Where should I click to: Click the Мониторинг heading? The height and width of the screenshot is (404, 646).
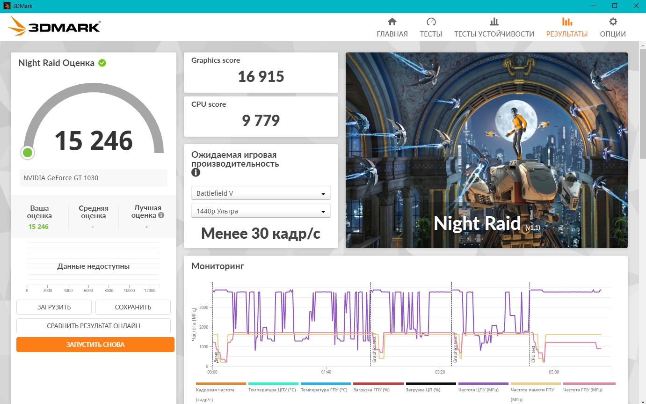218,266
